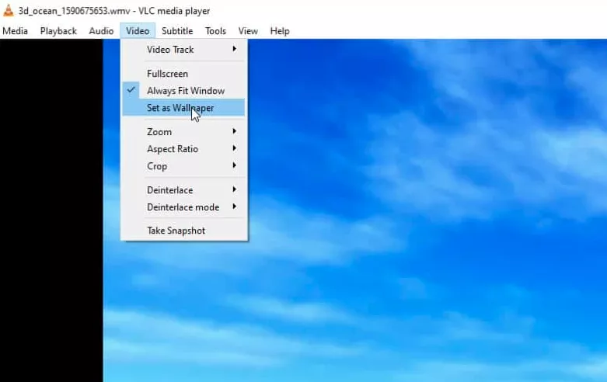Open the Deinterlace submenu
607x382 pixels.
(x=183, y=190)
